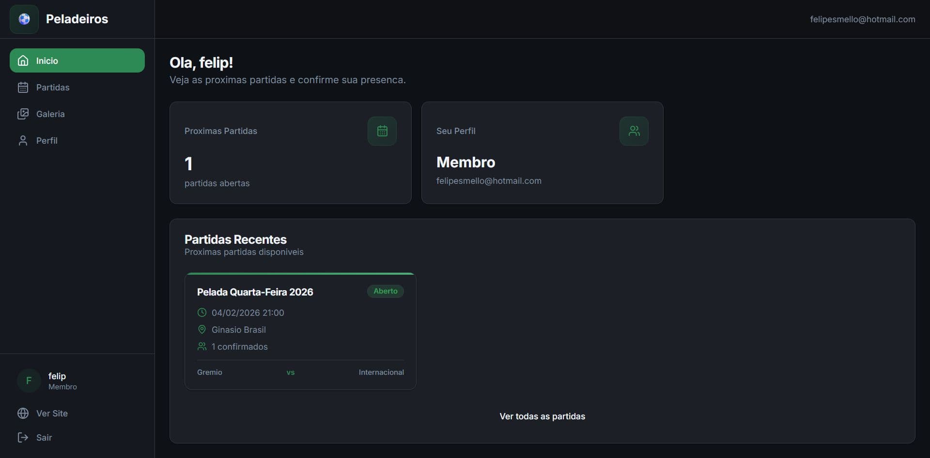Click the image icon beside Galeria
Viewport: 930px width, 458px height.
coord(23,114)
